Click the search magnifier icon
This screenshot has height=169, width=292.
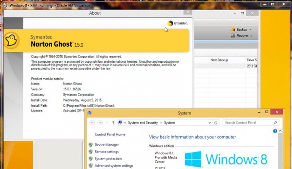click(275, 123)
